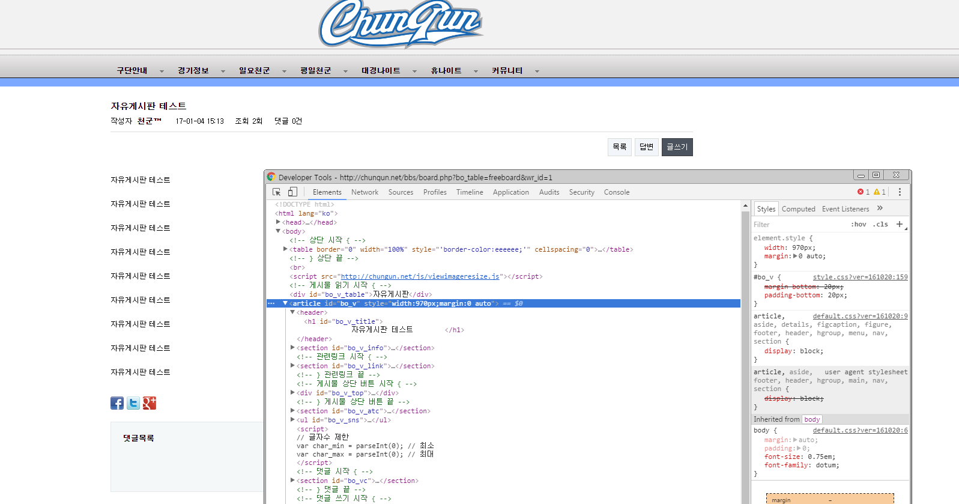This screenshot has height=504, width=959.
Task: Switch to the Console tab
Action: pyautogui.click(x=617, y=192)
